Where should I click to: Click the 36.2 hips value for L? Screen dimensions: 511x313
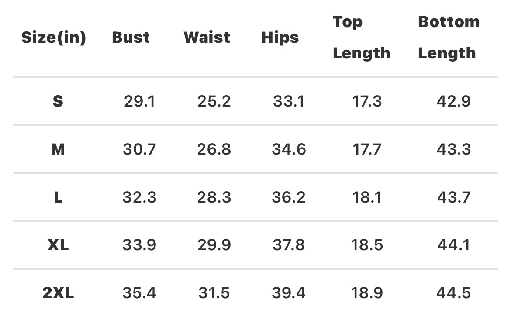pos(288,197)
